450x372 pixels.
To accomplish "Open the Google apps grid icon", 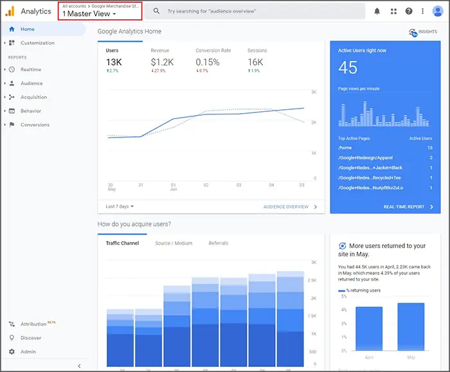I will (393, 11).
